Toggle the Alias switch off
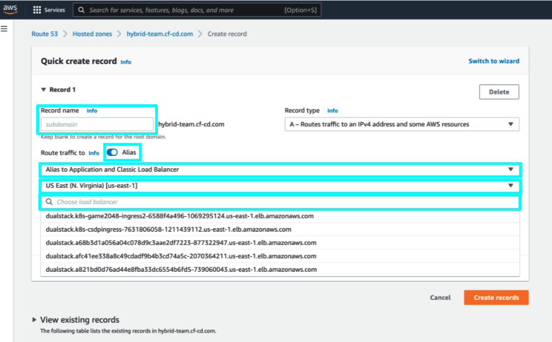 tap(112, 153)
